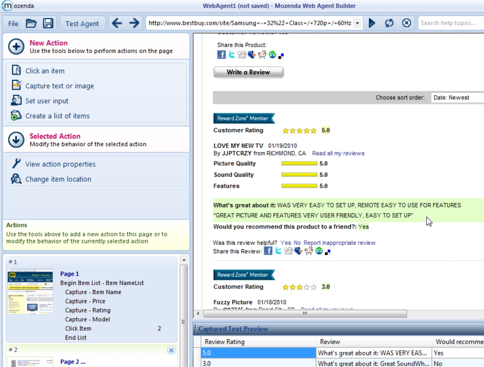484x367 pixels.
Task: Click the Mozenda logo icon
Action: [x=7, y=6]
